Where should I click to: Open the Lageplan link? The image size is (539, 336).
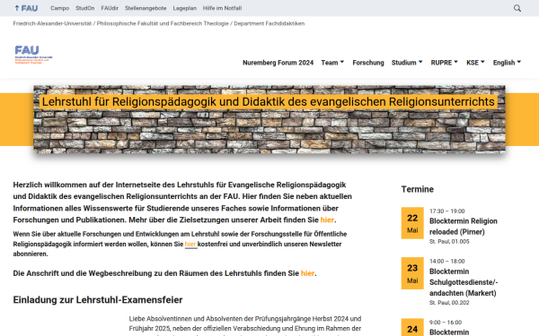[184, 8]
